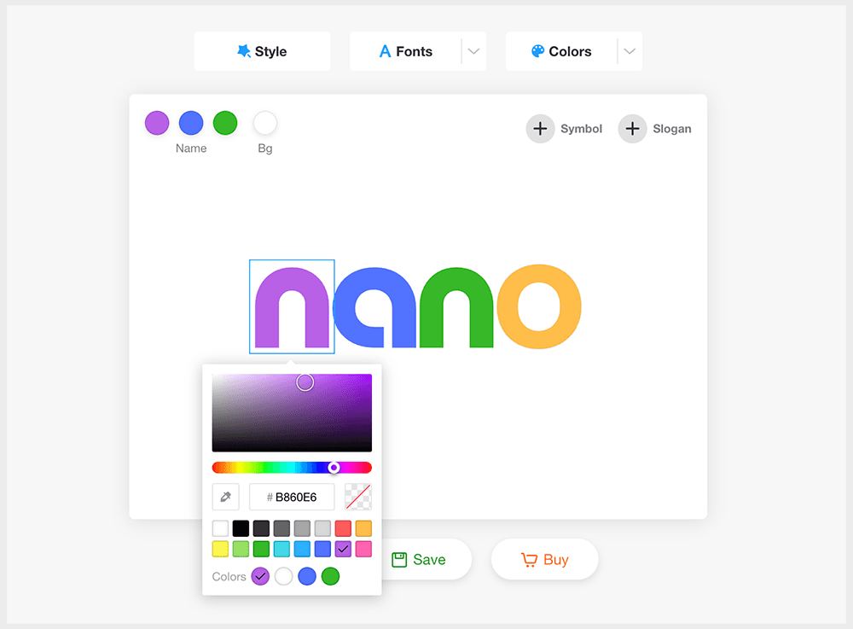
Task: Expand the Fonts dropdown arrow
Action: pyautogui.click(x=473, y=51)
